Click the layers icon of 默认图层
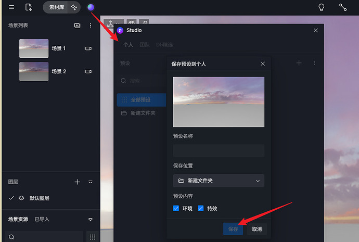Screen dimensions: 359x242 (x=21, y=198)
